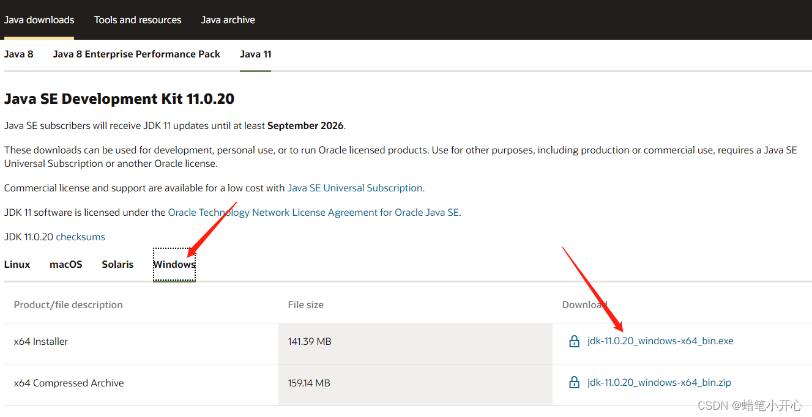
Task: Download jdk-11.0.20_windows-x64_bin.exe installer
Action: [660, 341]
